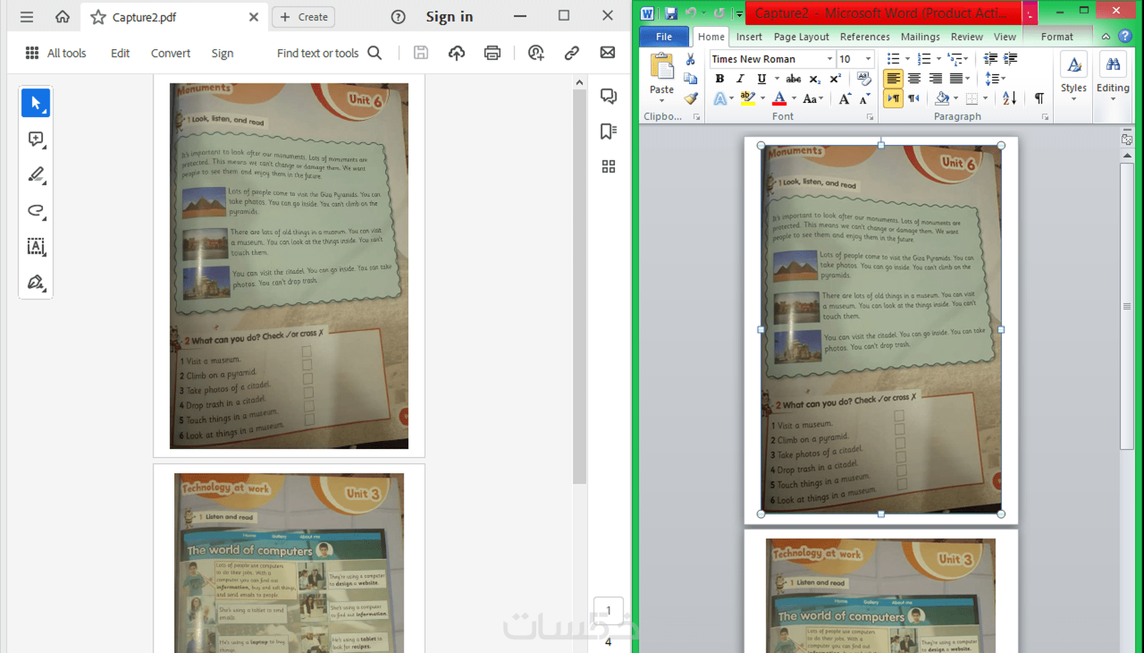
Task: Open the fill and sign pen tool
Action: point(36,282)
